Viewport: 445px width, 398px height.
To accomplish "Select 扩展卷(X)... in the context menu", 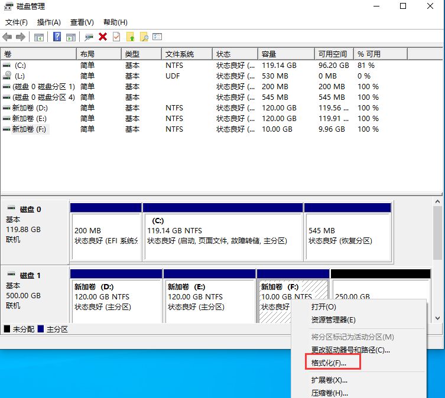I will (x=329, y=380).
